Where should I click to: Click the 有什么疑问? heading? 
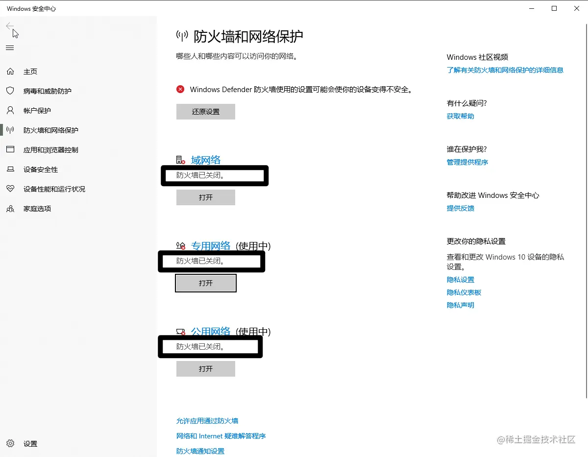pos(467,103)
